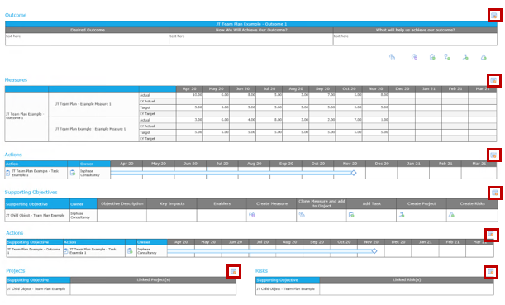Open the Projects section edit icon
Image resolution: width=505 pixels, height=305 pixels.
tap(234, 271)
